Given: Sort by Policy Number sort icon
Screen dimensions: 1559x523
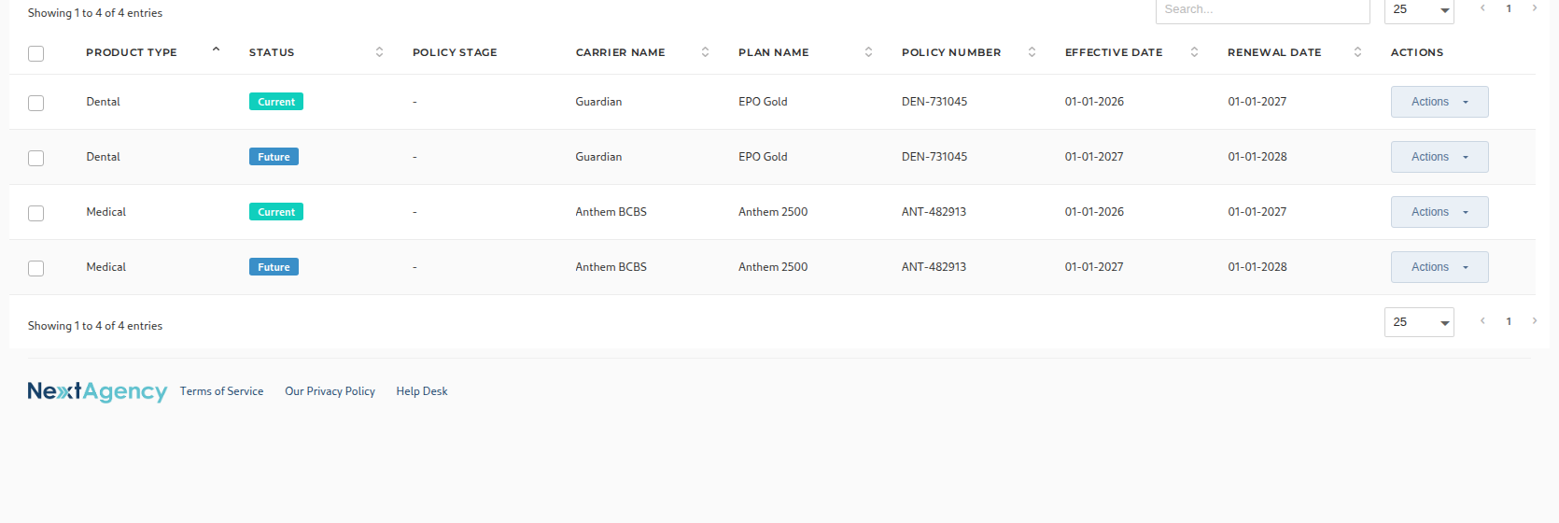Looking at the screenshot, I should click(x=1032, y=52).
